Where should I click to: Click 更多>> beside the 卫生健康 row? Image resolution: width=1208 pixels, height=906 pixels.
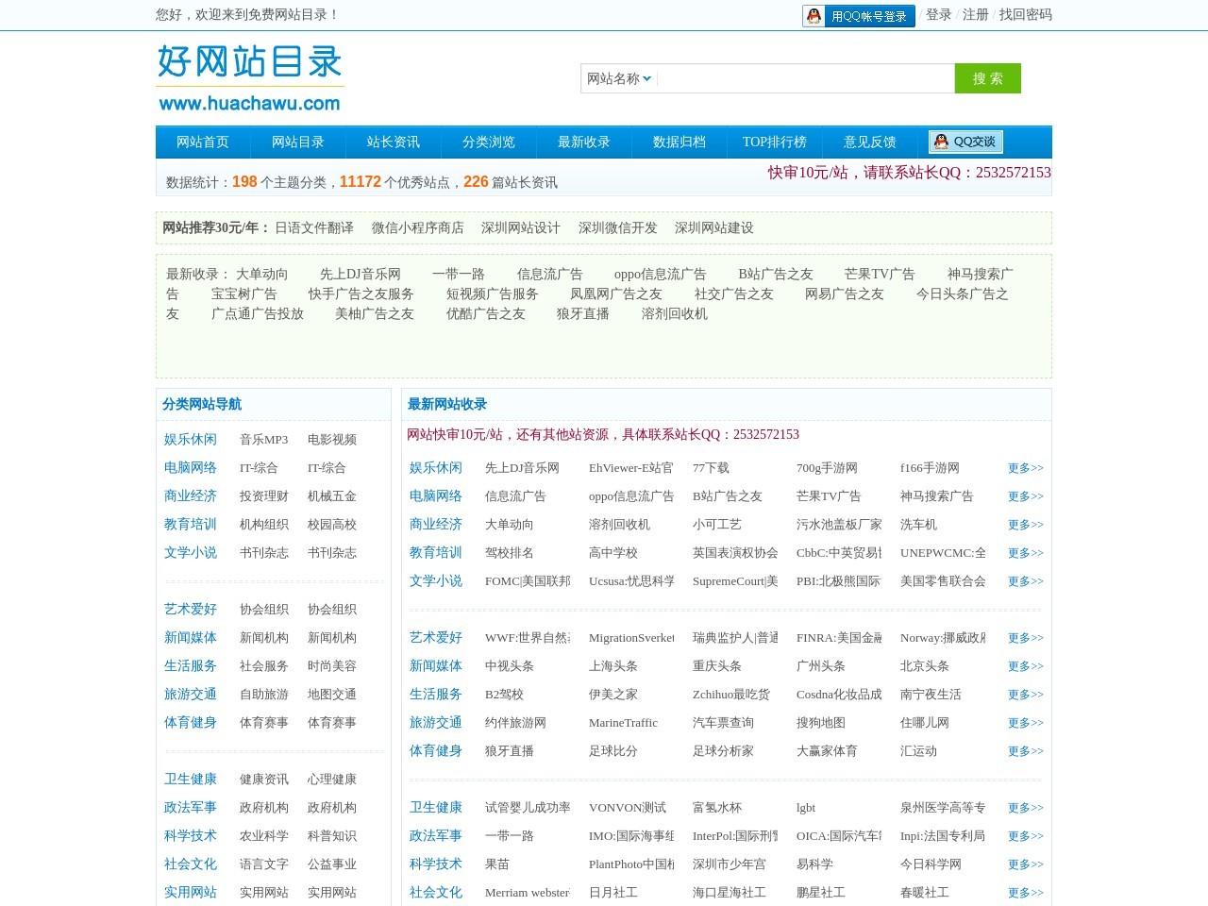1025,808
